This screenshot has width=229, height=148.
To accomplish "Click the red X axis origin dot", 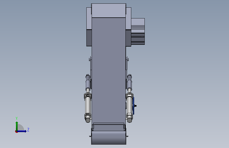I will [x=16, y=131].
